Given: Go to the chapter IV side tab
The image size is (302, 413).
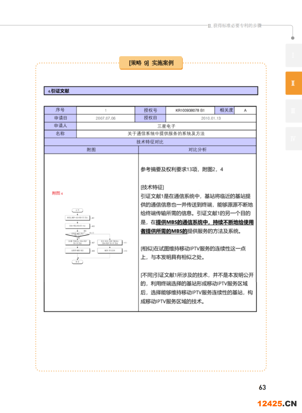Looking at the screenshot, I should 293,138.
